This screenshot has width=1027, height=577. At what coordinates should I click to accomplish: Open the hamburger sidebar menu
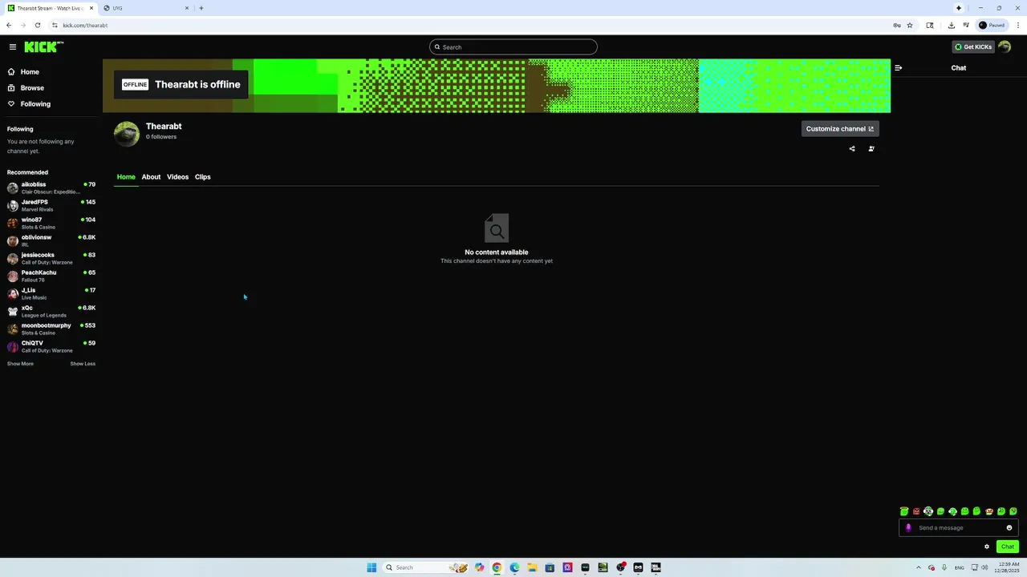(x=13, y=47)
